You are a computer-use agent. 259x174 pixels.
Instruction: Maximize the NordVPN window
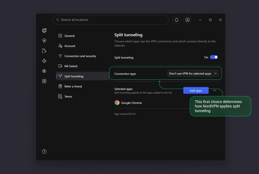(210, 20)
